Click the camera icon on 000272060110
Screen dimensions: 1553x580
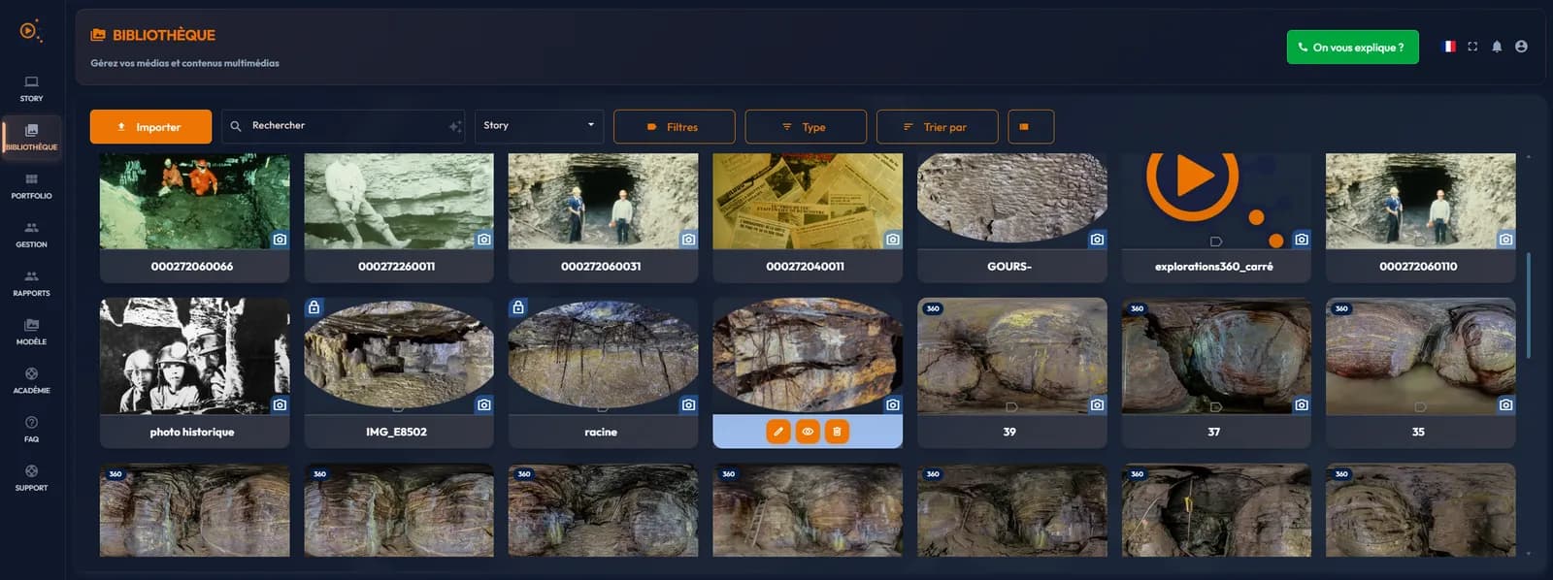[x=1505, y=239]
